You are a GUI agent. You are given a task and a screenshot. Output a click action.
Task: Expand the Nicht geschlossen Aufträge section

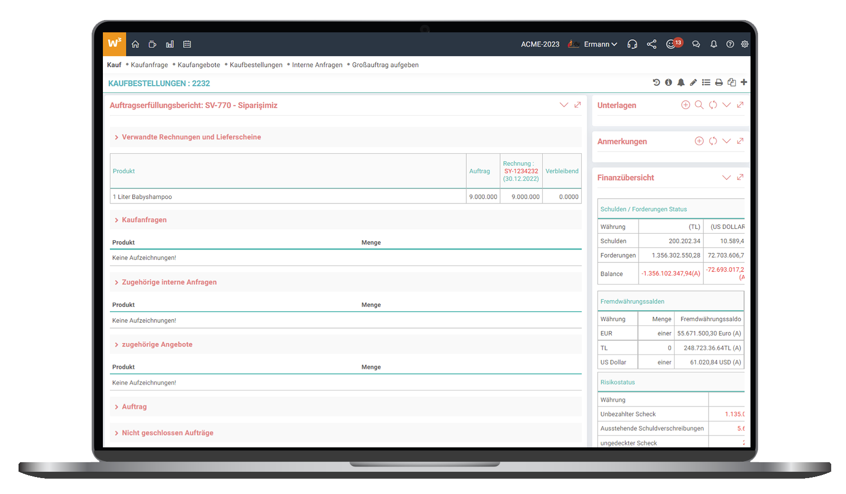point(167,433)
